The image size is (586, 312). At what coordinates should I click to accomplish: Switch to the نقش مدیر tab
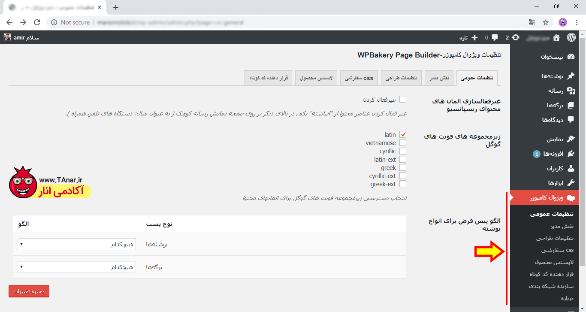pos(439,78)
